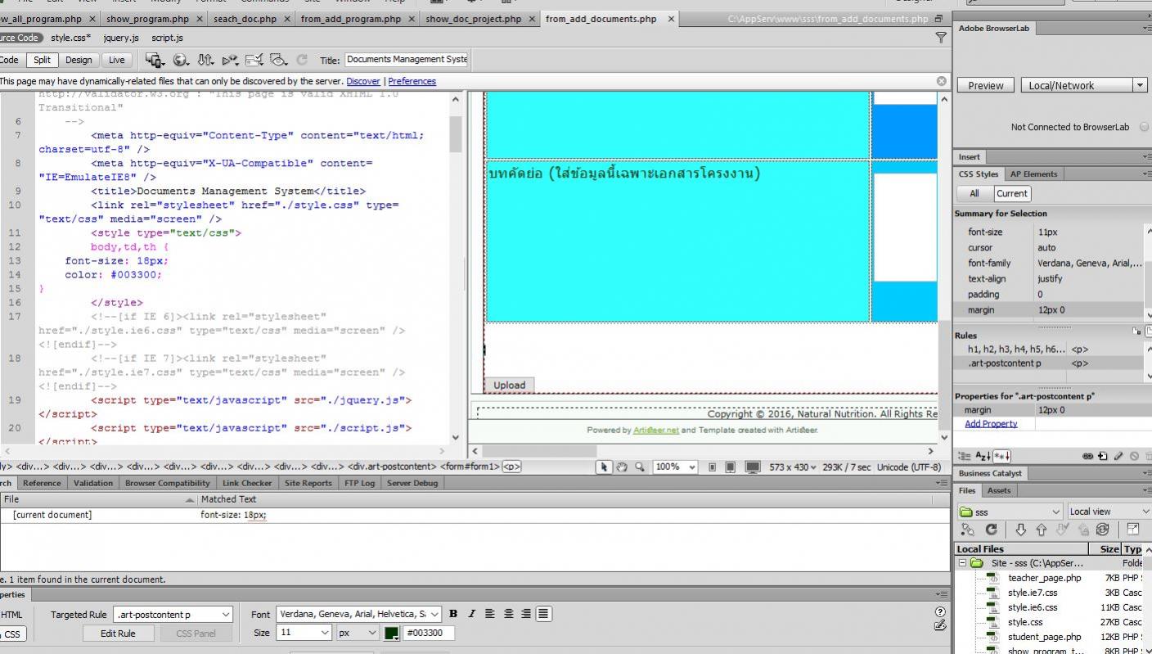The height and width of the screenshot is (654, 1152).
Task: Click Expand to show local and remote sites icon
Action: [x=1133, y=530]
